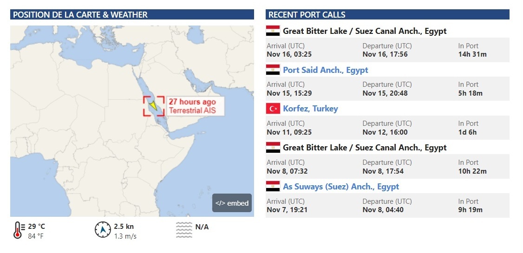Click the wave height icon
The height and width of the screenshot is (253, 523).
184,230
